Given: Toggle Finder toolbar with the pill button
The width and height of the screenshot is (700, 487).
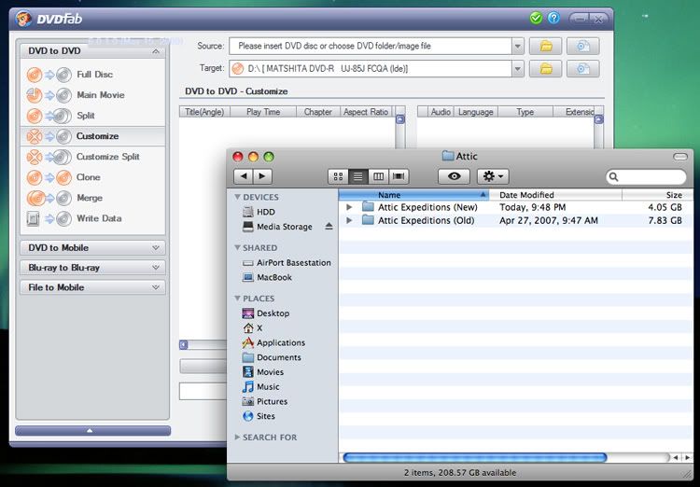Looking at the screenshot, I should pos(680,156).
